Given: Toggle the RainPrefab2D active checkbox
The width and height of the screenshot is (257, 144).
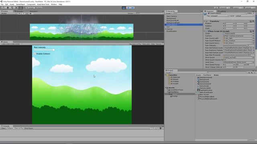Looking at the screenshot, I should click(209, 13).
